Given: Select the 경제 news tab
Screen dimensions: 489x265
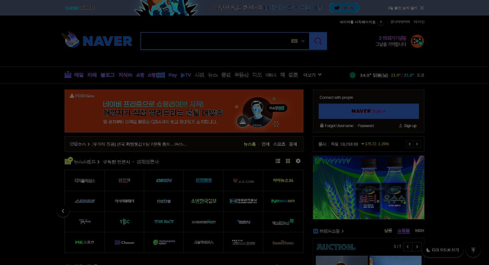Looking at the screenshot, I should pyautogui.click(x=293, y=144).
